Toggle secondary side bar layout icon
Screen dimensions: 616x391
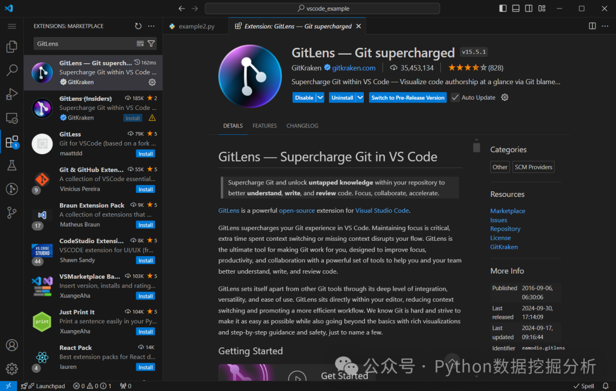pyautogui.click(x=529, y=8)
